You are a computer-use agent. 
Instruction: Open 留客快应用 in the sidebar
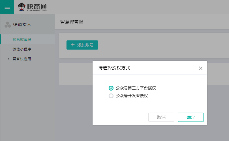point(22,59)
